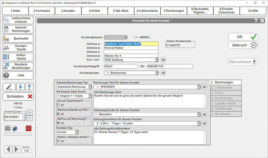Switch to the Preise tab

coord(226,93)
